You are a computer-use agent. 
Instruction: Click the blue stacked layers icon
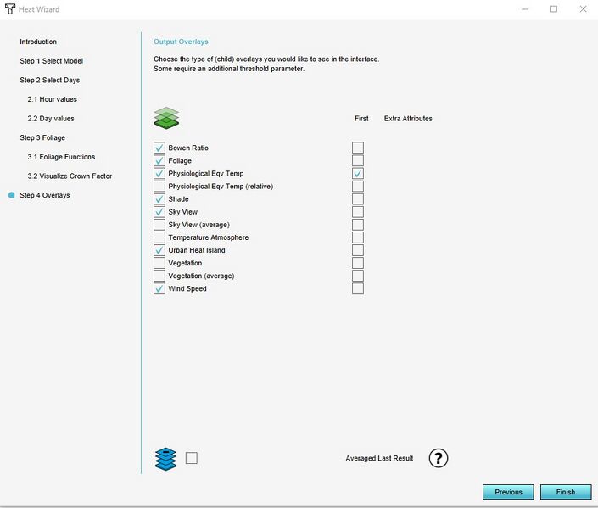coord(166,459)
